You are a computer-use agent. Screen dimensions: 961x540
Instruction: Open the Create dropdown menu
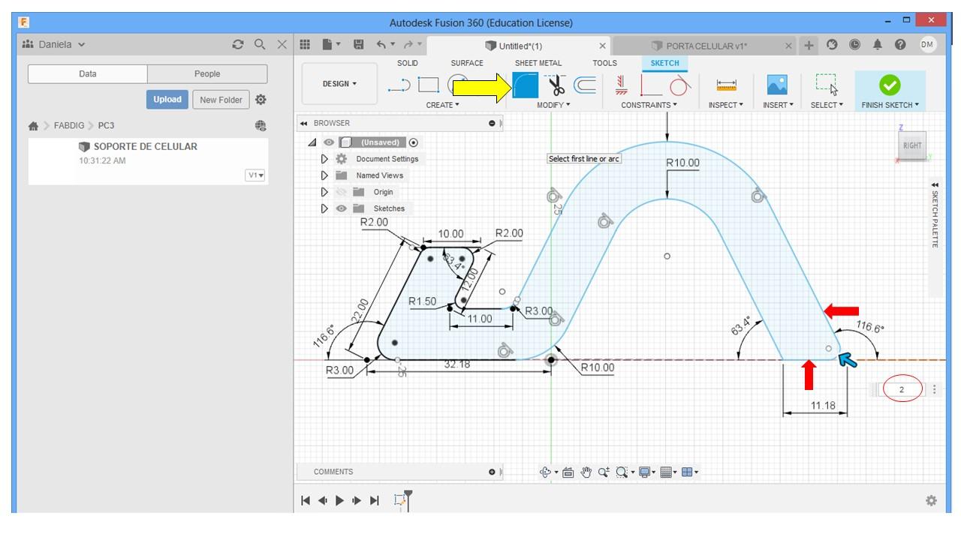coord(442,105)
